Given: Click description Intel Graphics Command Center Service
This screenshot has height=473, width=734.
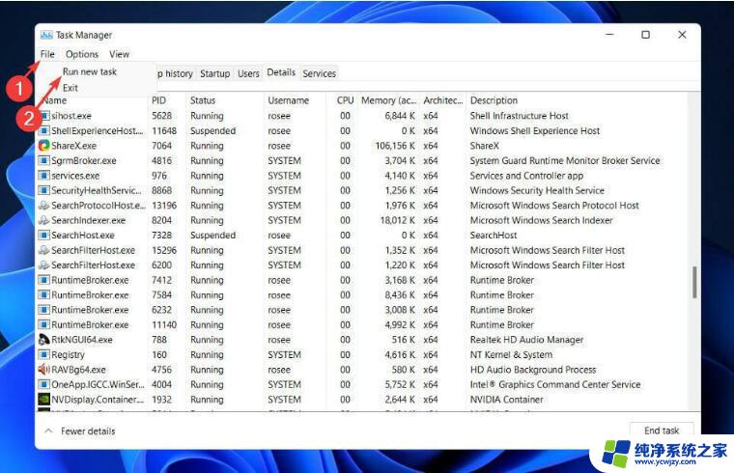Looking at the screenshot, I should tap(555, 384).
